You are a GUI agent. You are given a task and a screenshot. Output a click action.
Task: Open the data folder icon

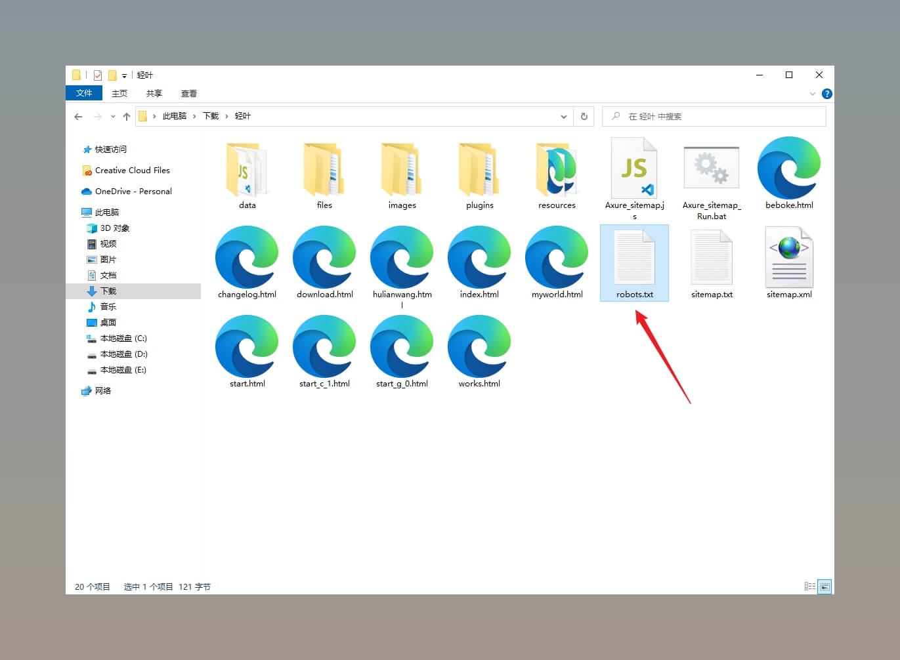pos(247,170)
